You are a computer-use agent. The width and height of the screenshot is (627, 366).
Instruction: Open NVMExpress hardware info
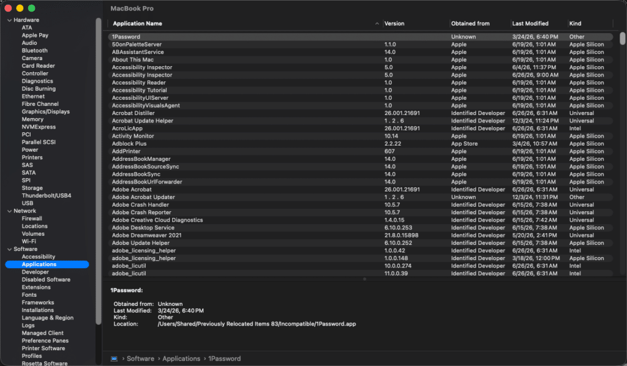coord(39,127)
